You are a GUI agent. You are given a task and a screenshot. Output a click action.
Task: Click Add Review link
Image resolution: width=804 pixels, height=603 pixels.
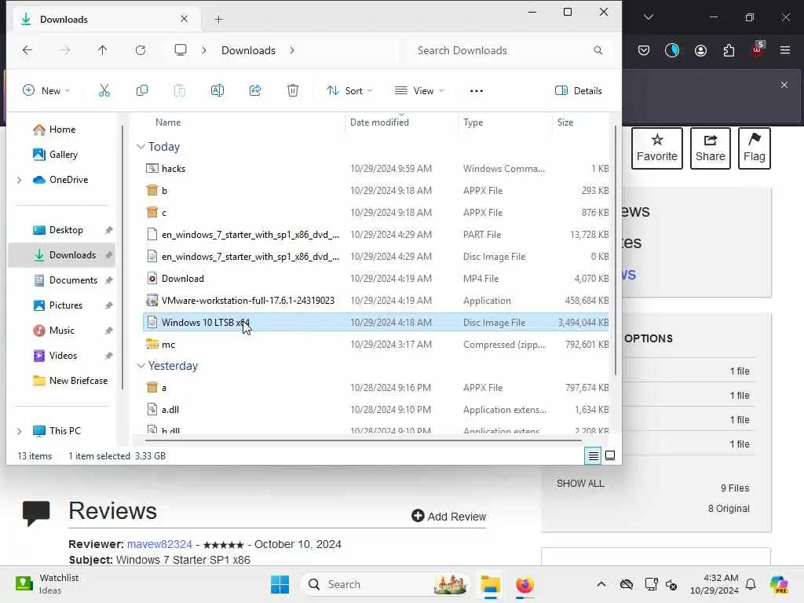pos(448,517)
